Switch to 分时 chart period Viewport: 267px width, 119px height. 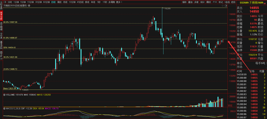coord(10,2)
